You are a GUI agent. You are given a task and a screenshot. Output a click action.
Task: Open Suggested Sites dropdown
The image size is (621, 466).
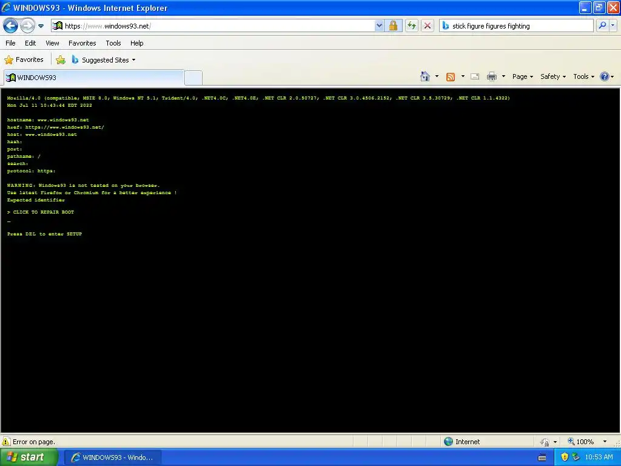coord(104,60)
